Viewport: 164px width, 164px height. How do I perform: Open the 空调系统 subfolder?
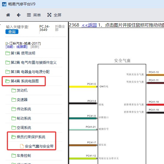[x=24, y=128]
